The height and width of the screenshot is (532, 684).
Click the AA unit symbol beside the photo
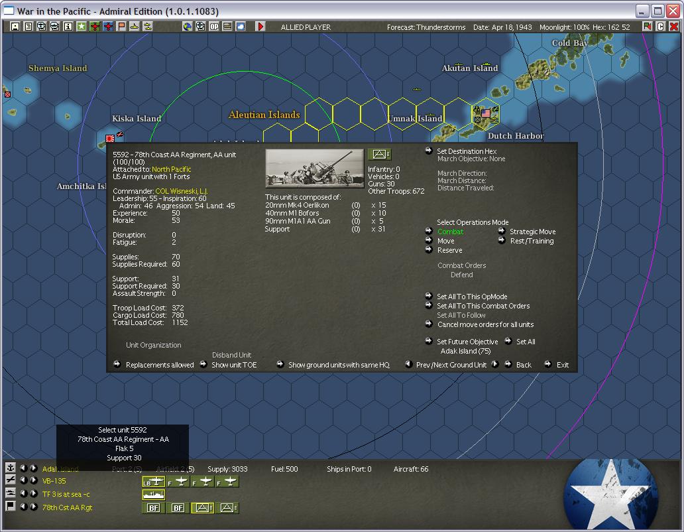tap(380, 154)
